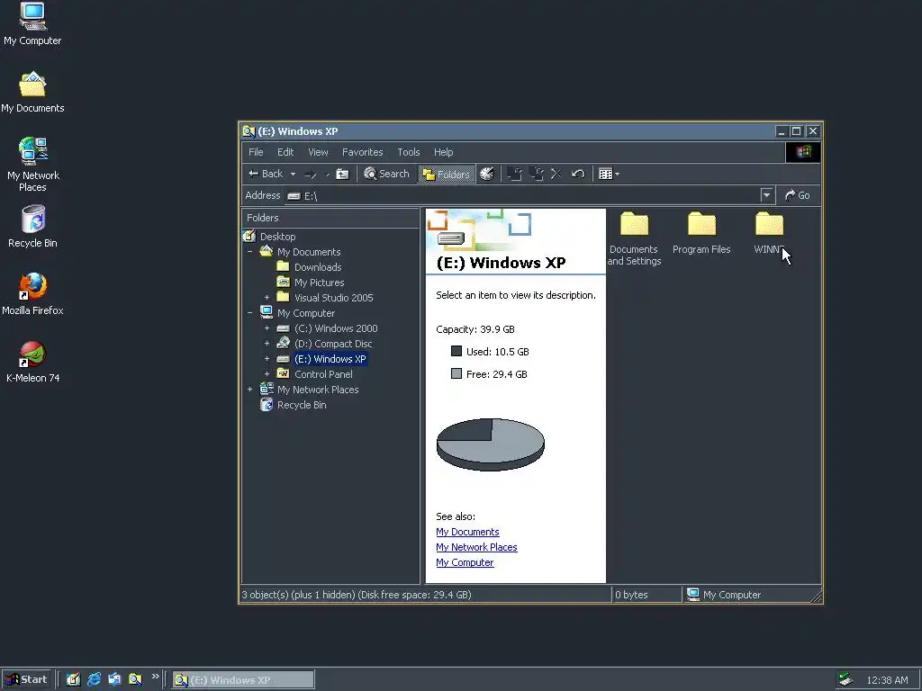Viewport: 922px width, 691px height.
Task: Open the Views dropdown button
Action: [609, 174]
